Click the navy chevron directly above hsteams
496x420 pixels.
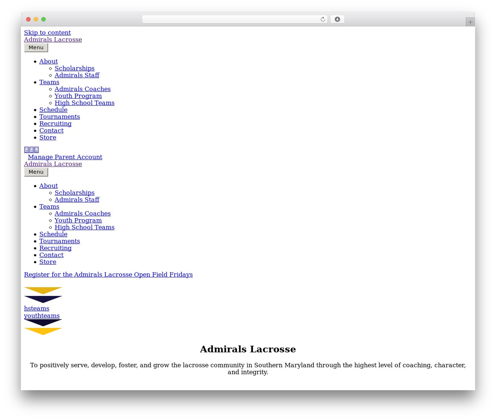click(43, 299)
